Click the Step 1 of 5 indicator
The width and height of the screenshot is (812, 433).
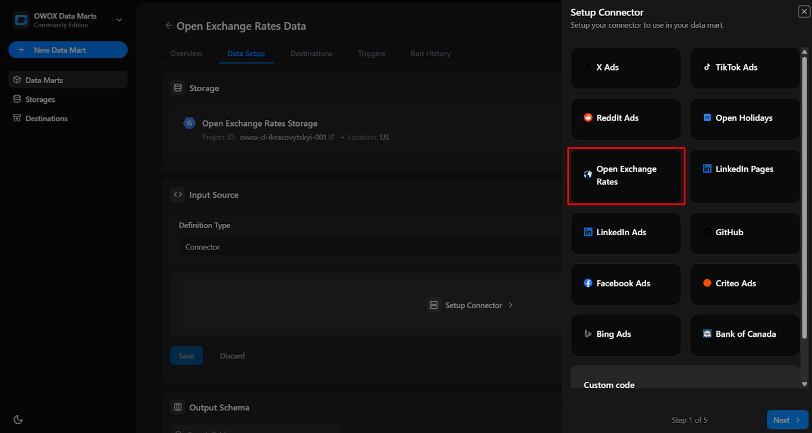tap(690, 420)
